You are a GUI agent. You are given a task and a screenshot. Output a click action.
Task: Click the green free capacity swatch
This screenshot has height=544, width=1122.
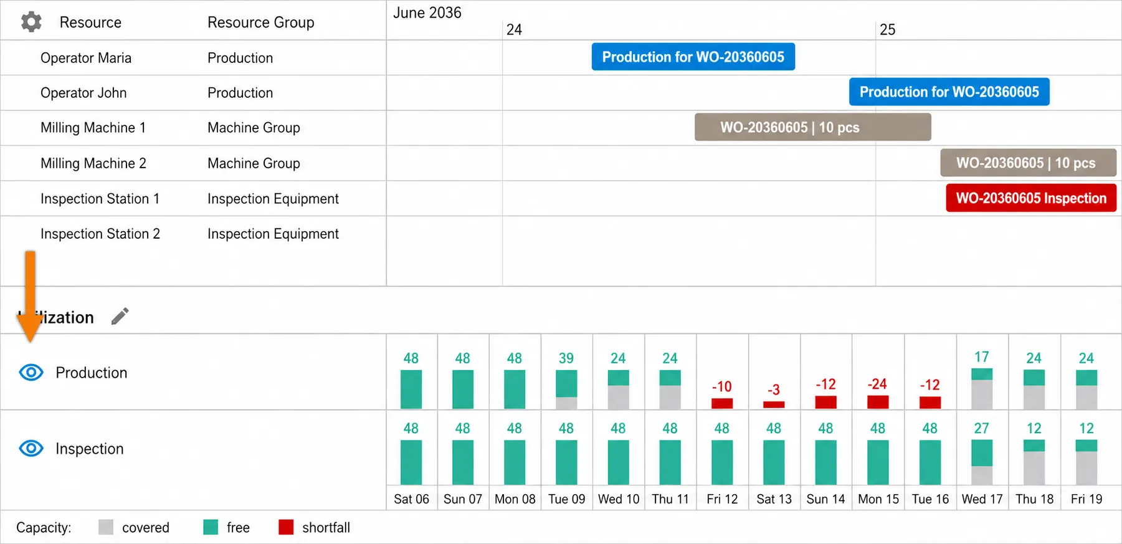(211, 527)
